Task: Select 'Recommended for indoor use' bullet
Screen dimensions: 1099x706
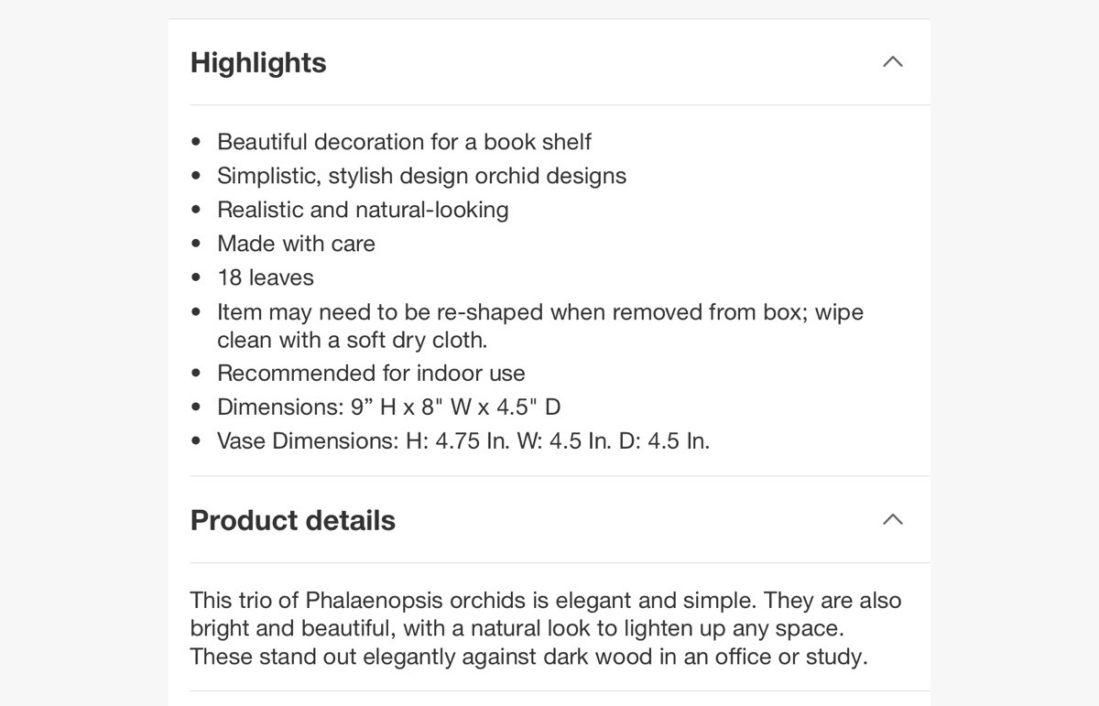Action: [x=371, y=374]
